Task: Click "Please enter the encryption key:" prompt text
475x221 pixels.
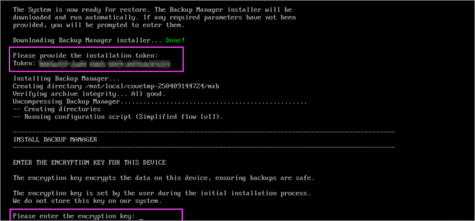Action: pyautogui.click(x=74, y=216)
